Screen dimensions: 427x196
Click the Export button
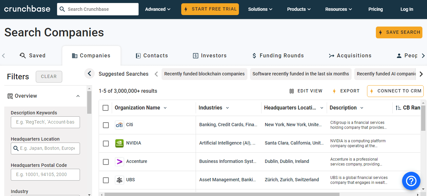pos(346,91)
